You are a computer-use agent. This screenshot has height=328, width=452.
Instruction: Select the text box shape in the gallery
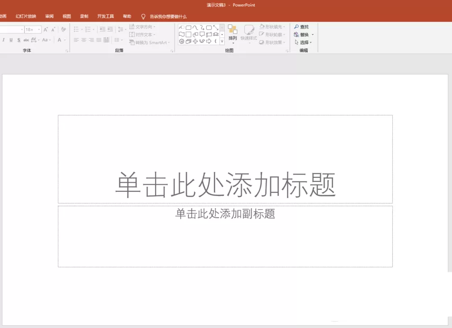click(x=182, y=28)
